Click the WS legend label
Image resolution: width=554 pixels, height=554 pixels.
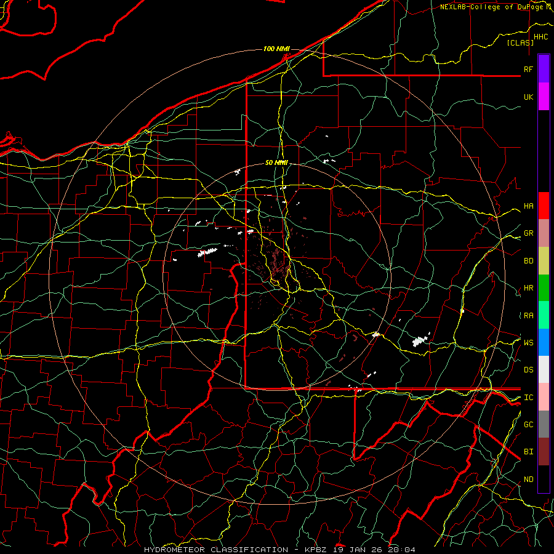point(529,342)
